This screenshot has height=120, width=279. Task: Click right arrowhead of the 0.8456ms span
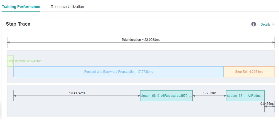(273, 106)
